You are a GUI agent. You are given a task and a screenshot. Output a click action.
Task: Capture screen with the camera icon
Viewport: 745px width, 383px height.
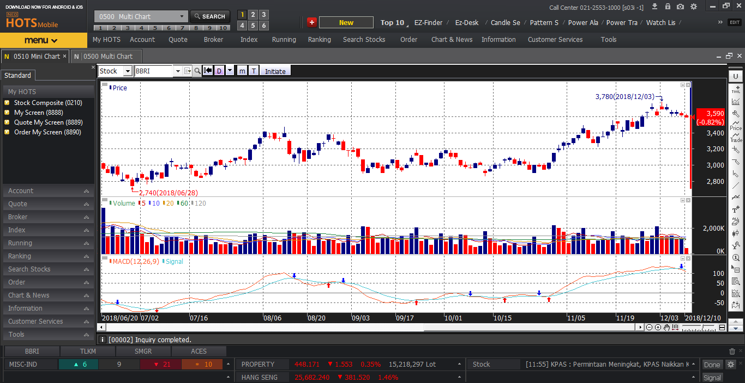[x=681, y=7]
